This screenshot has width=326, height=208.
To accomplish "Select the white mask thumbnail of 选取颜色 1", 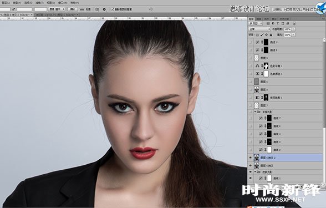I will [266, 74].
